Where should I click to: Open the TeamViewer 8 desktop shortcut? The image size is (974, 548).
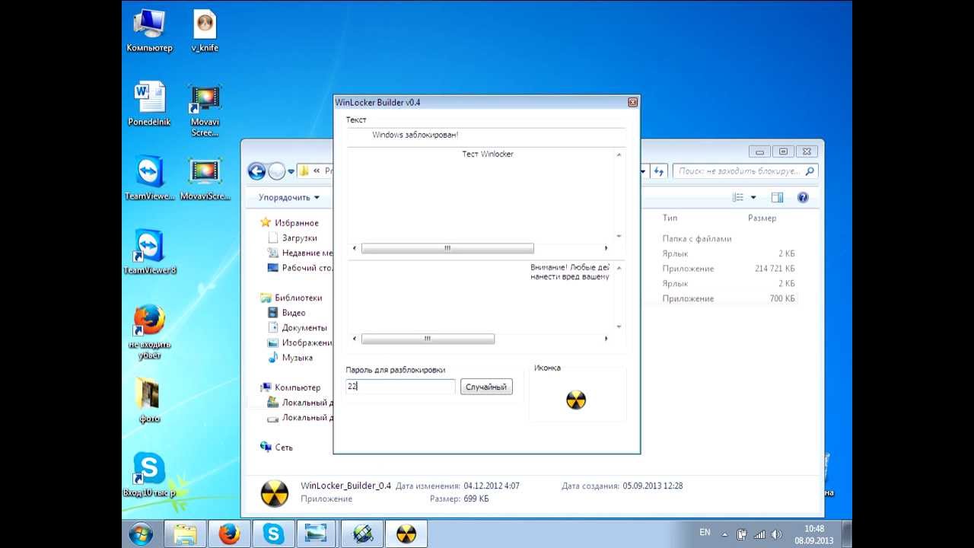click(150, 252)
